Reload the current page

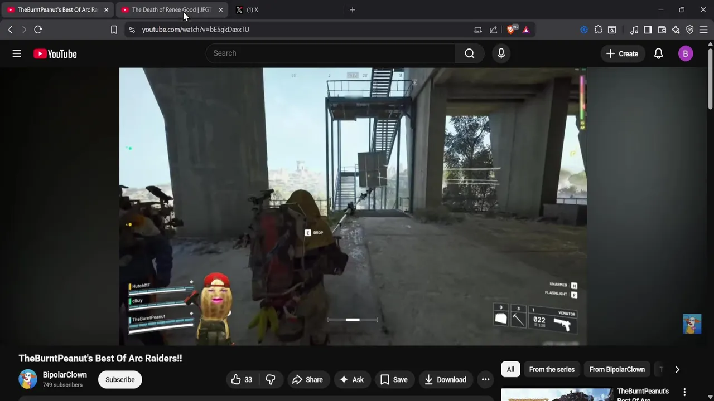38,30
